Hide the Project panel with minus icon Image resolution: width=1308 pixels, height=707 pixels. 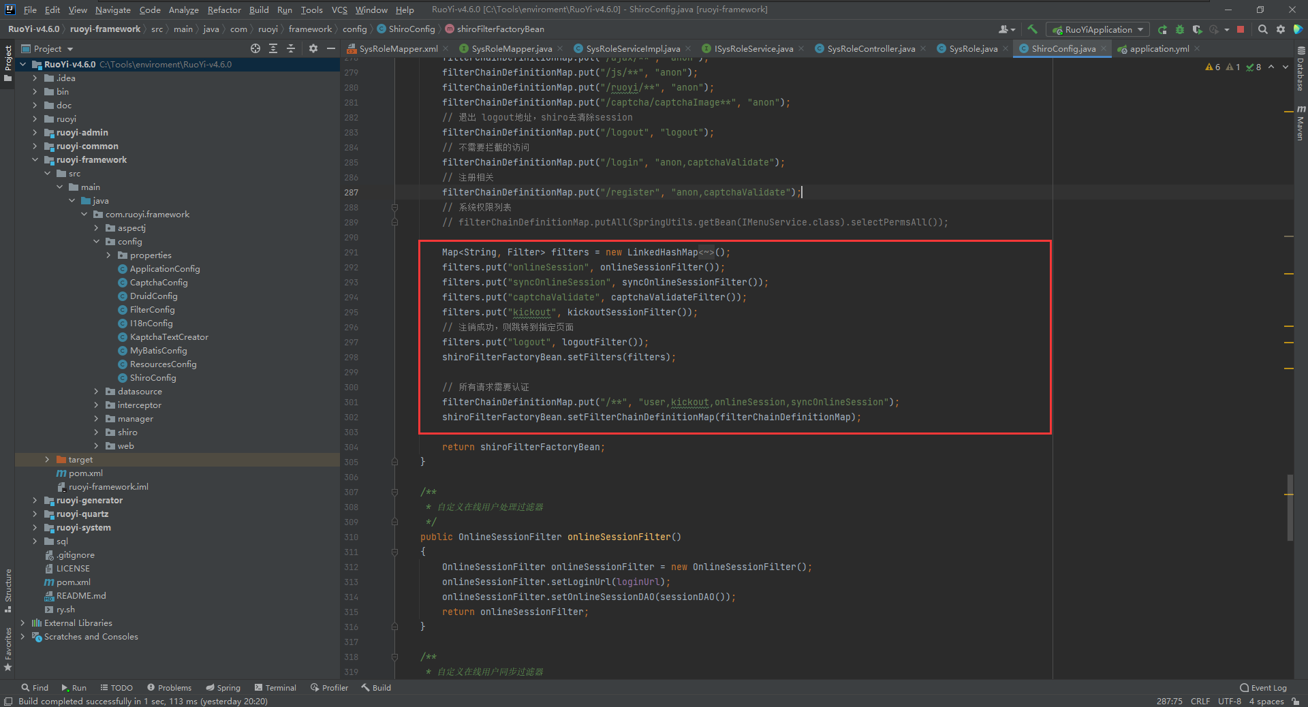point(331,48)
